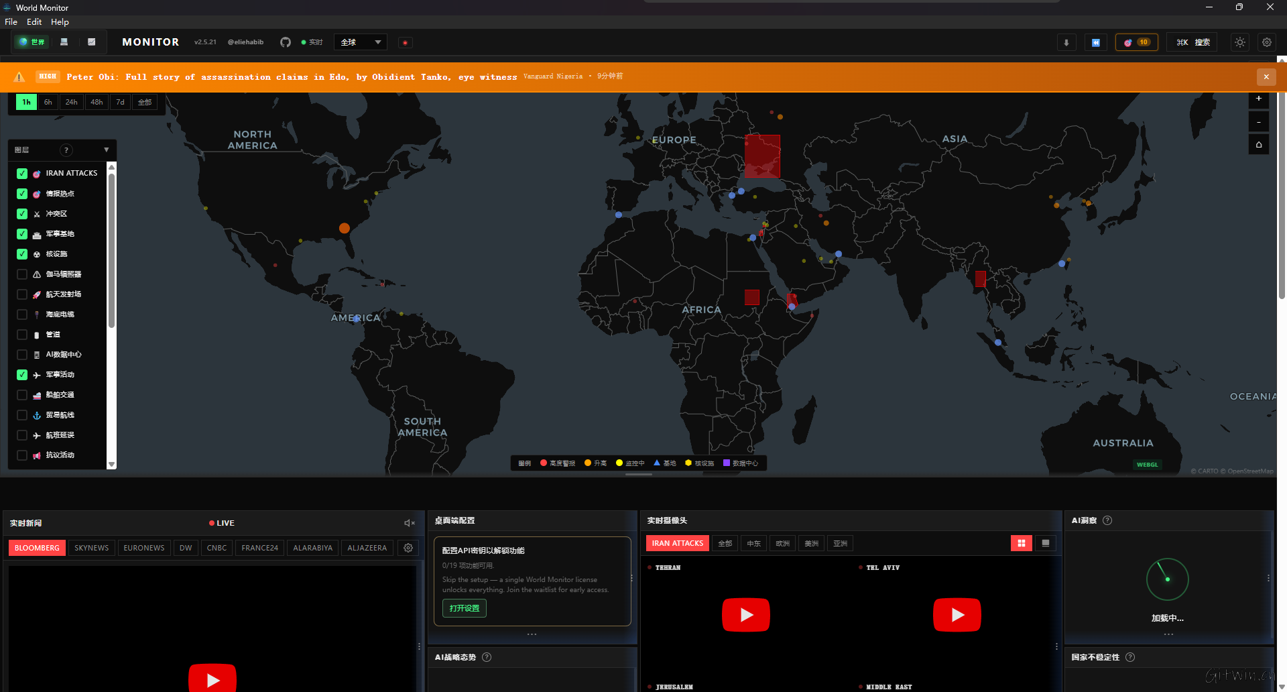Click the red alert zone over Ukraine

(763, 156)
